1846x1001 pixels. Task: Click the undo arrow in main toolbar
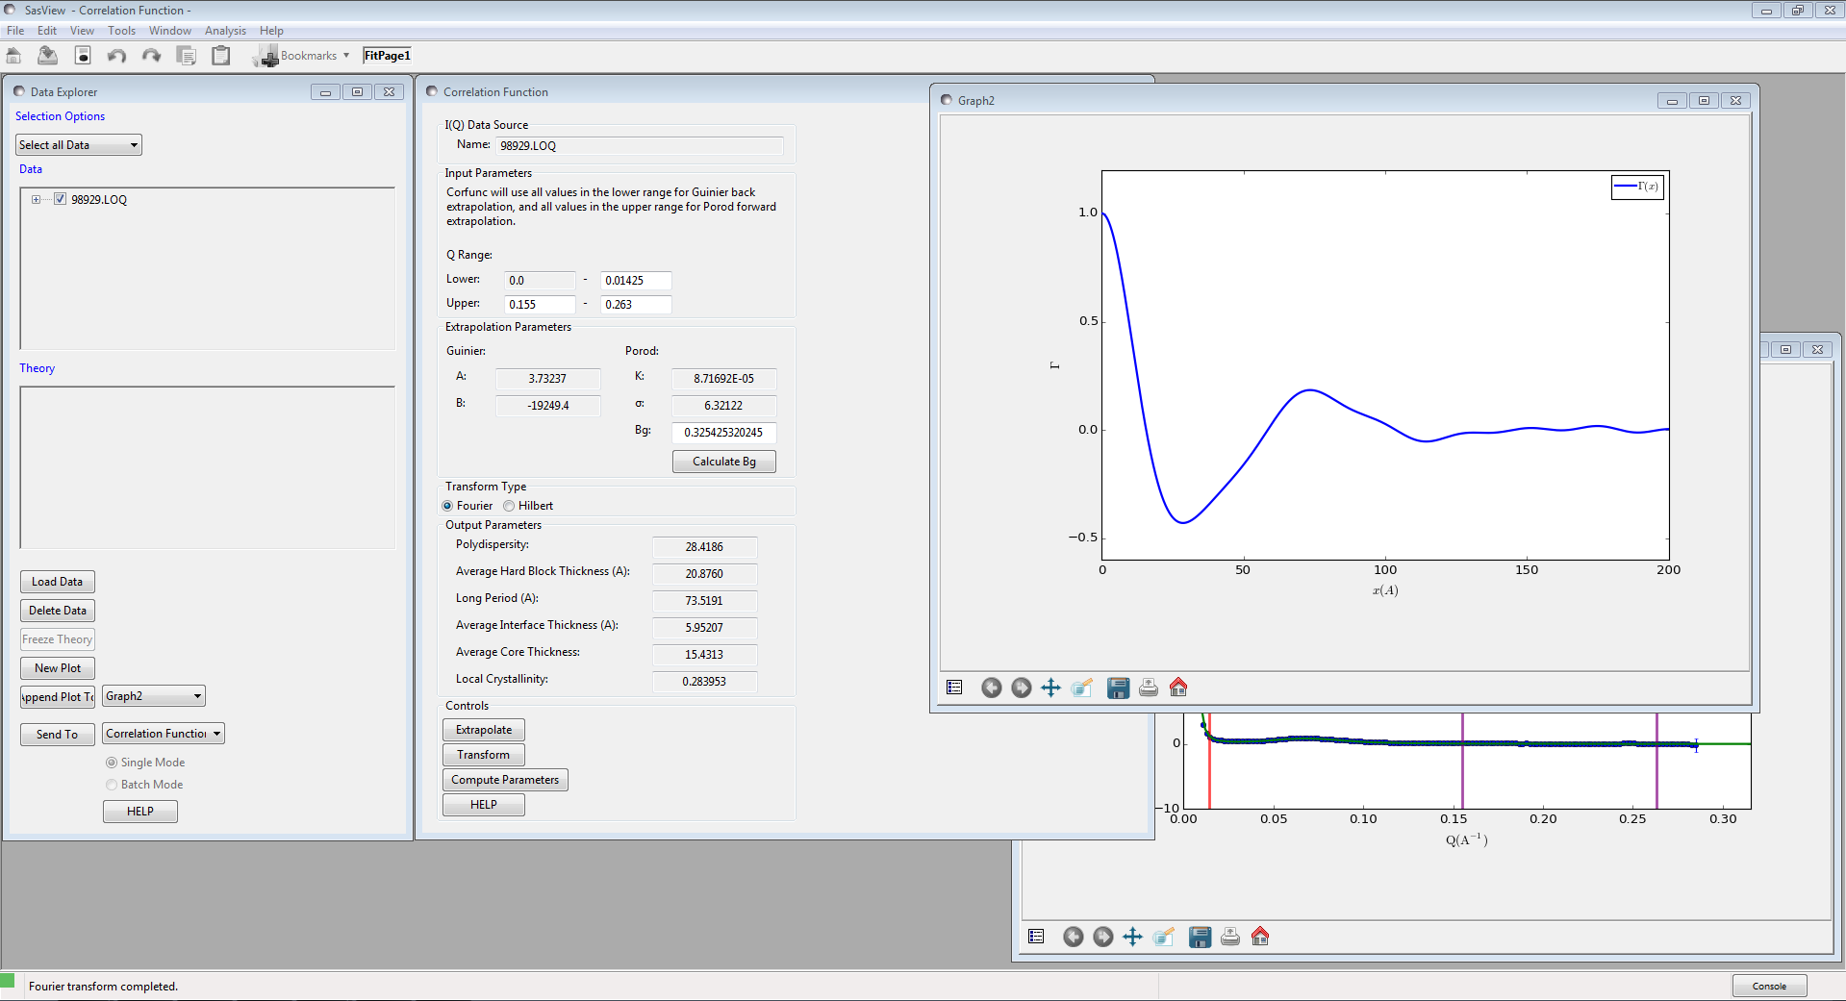click(x=116, y=56)
